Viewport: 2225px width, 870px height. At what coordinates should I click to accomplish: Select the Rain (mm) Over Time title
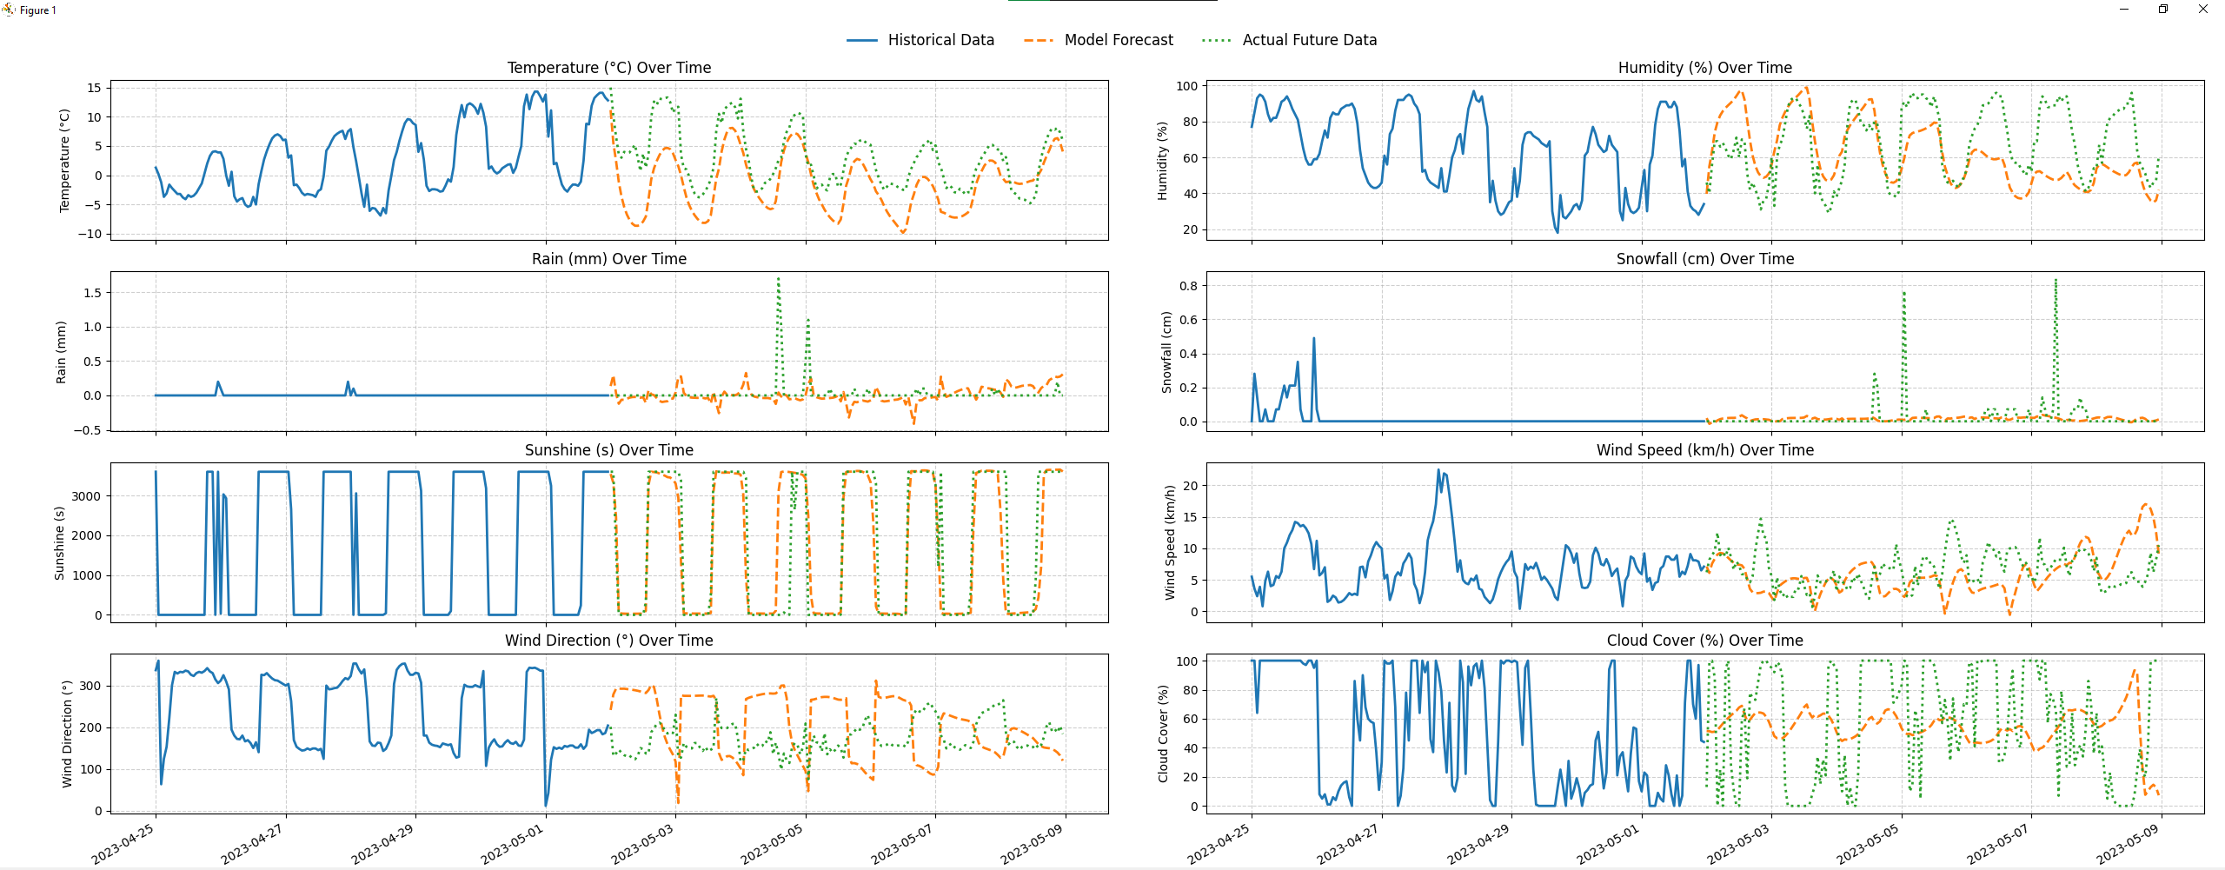[608, 259]
